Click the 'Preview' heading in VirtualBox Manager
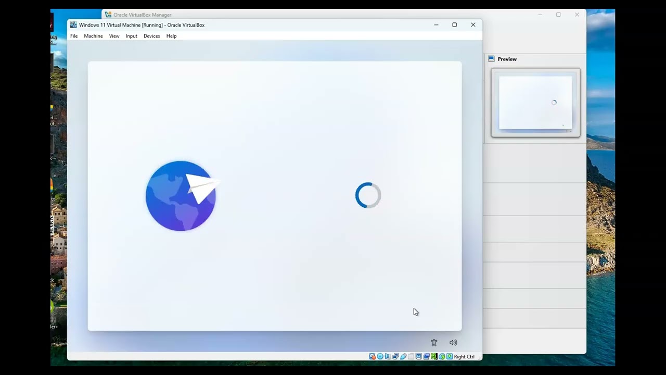 click(x=507, y=59)
